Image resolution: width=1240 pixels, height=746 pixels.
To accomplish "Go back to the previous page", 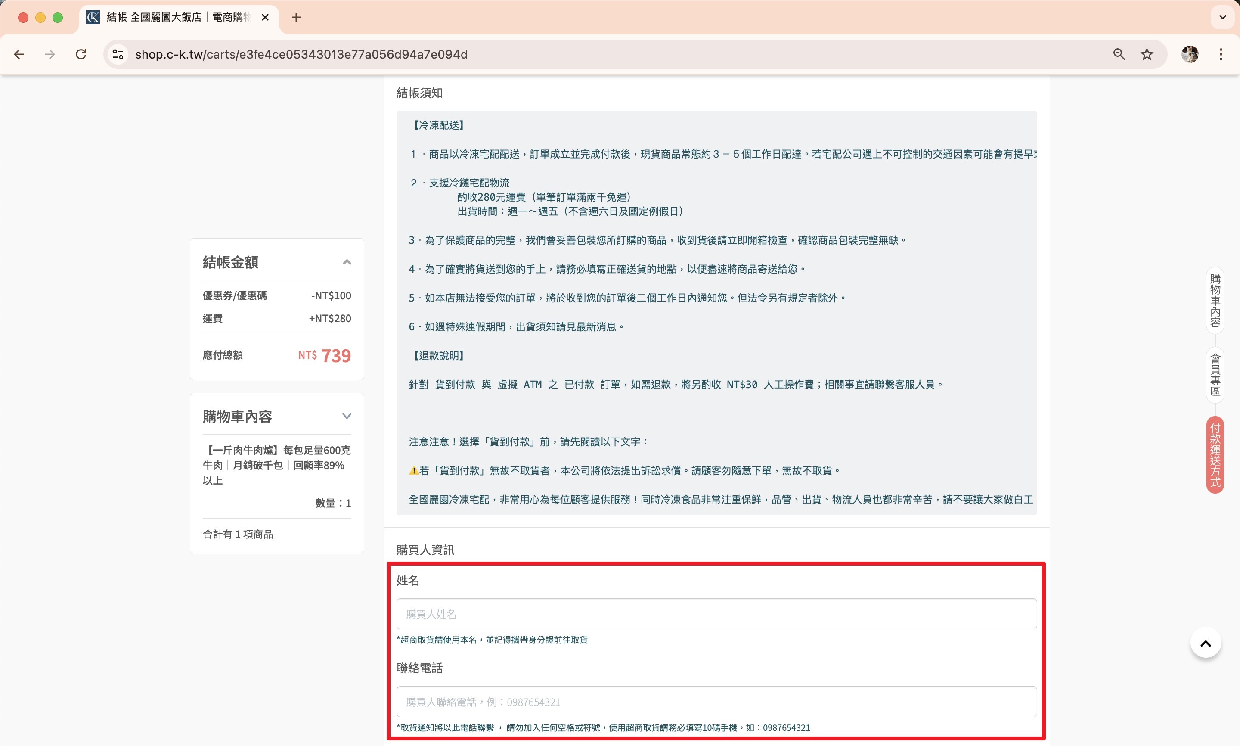I will pos(19,54).
